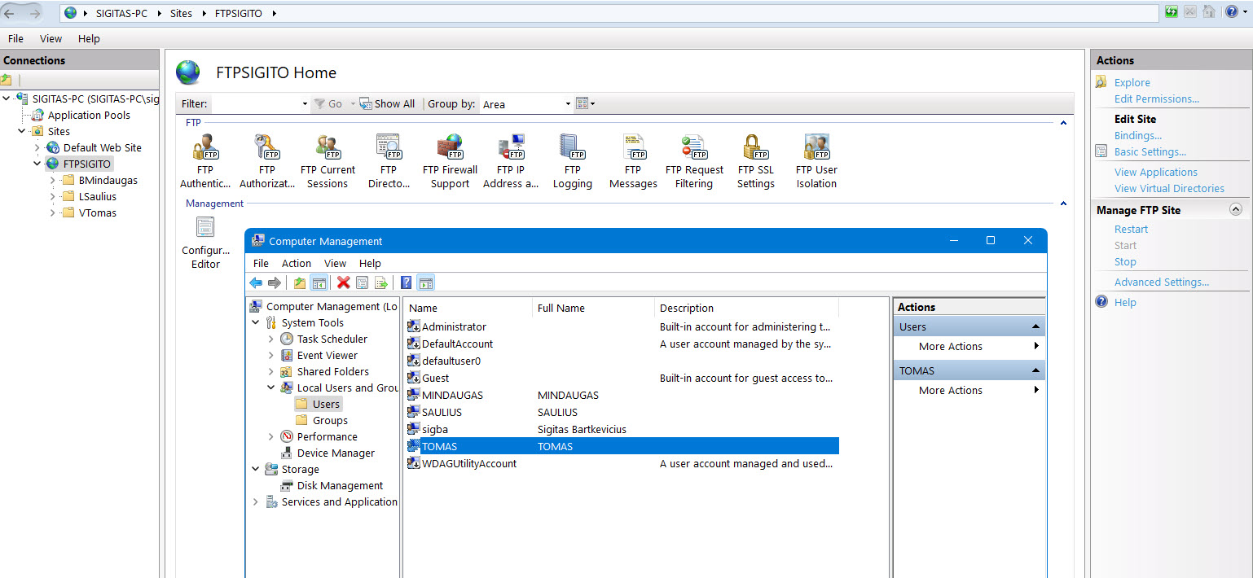Select the SAULIUS user row
The height and width of the screenshot is (578, 1253).
tap(442, 412)
